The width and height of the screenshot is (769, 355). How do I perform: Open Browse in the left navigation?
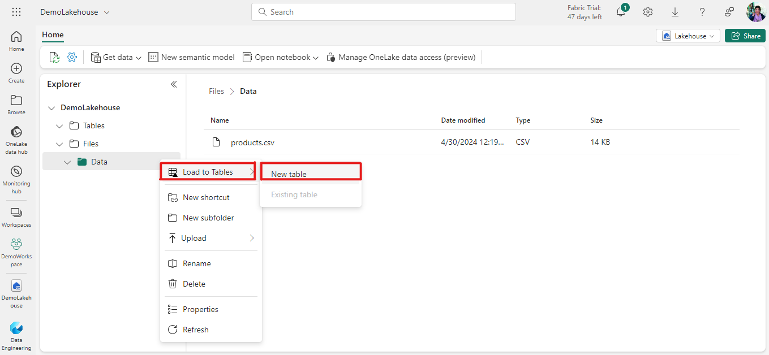[x=16, y=105]
